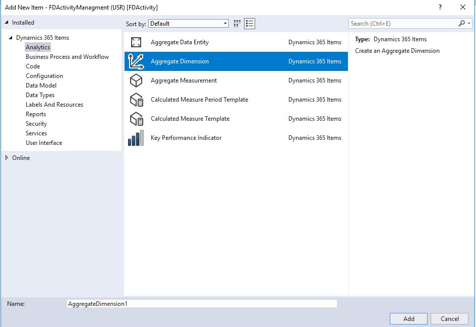
Task: Click the Calculated Measure Period Template icon
Action: tap(136, 100)
